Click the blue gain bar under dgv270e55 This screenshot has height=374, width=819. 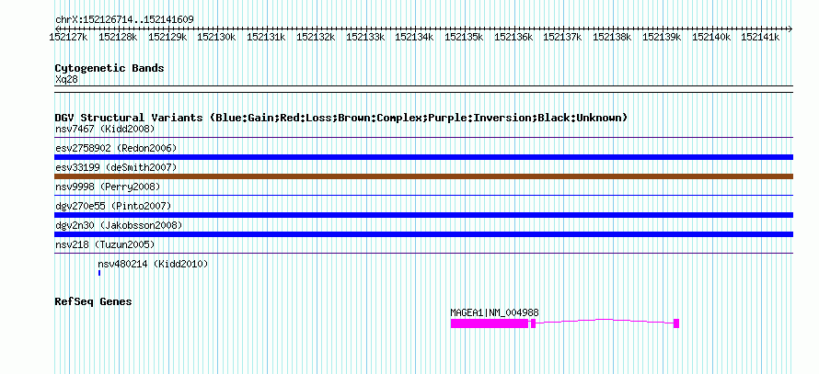point(423,215)
